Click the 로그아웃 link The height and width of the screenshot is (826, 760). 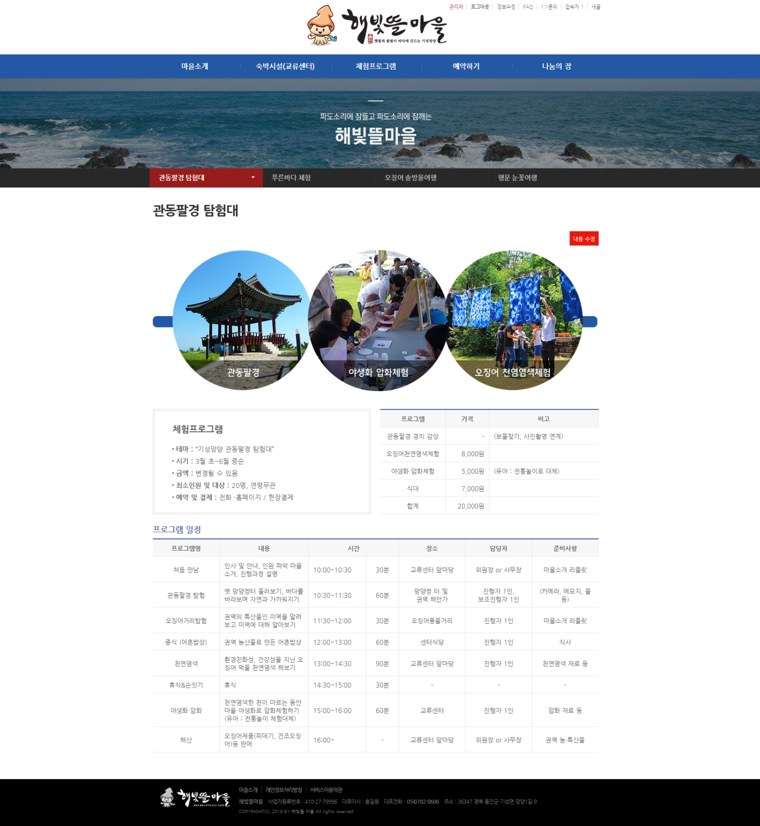[480, 7]
